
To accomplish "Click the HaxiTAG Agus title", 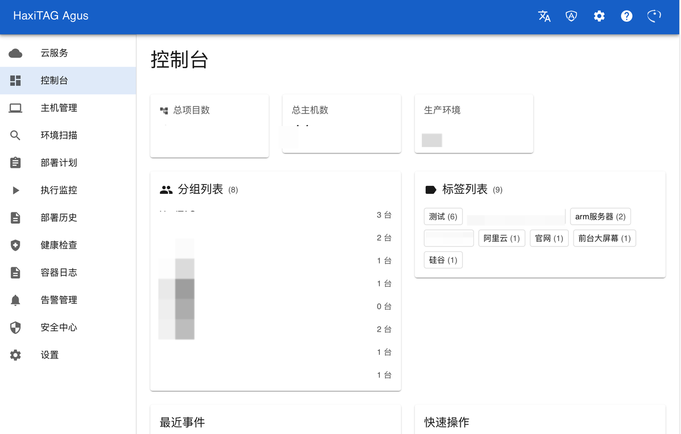I will [51, 16].
